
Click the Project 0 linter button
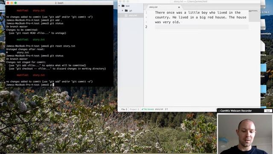click(134, 110)
